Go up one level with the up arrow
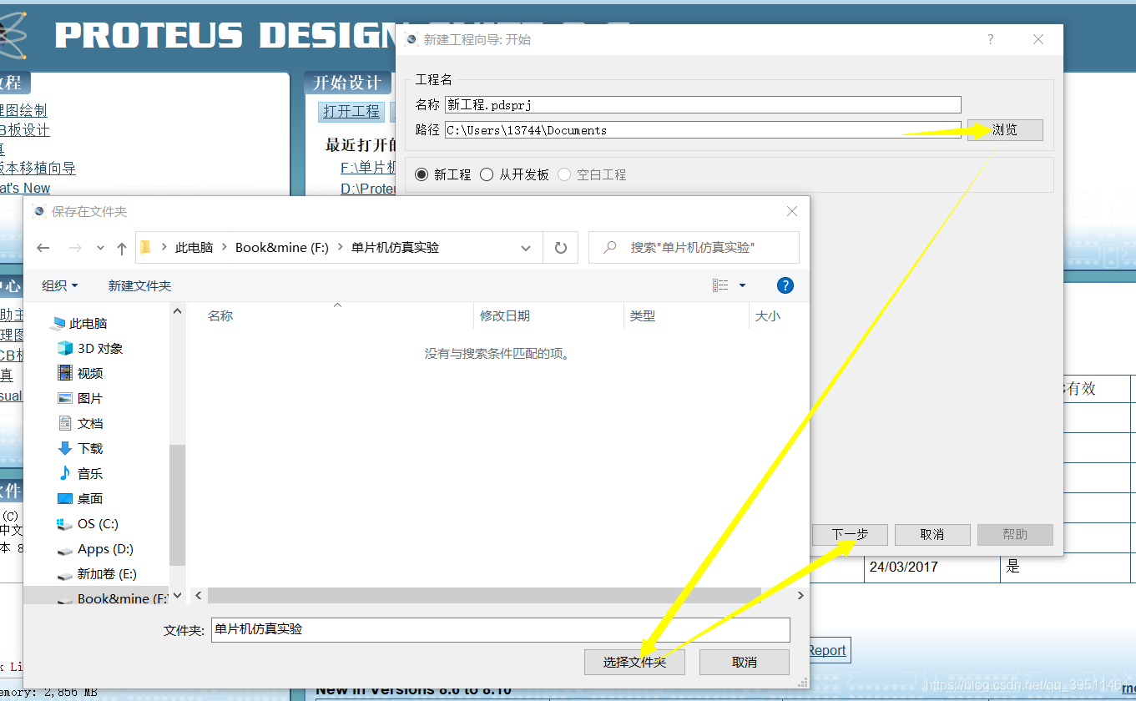 pos(122,248)
